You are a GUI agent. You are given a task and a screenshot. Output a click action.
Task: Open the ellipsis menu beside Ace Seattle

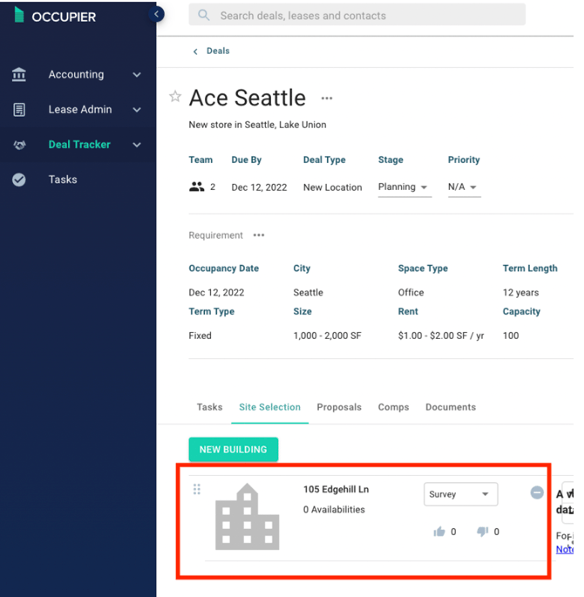point(327,98)
